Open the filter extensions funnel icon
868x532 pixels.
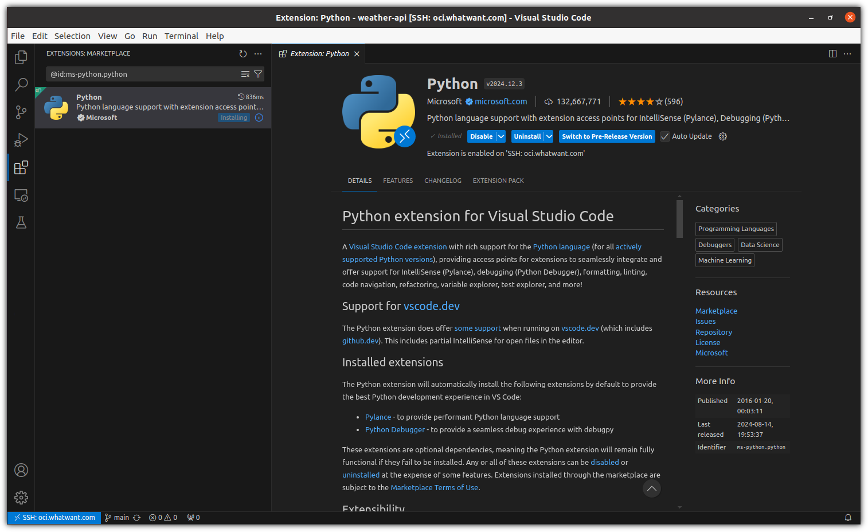(258, 74)
